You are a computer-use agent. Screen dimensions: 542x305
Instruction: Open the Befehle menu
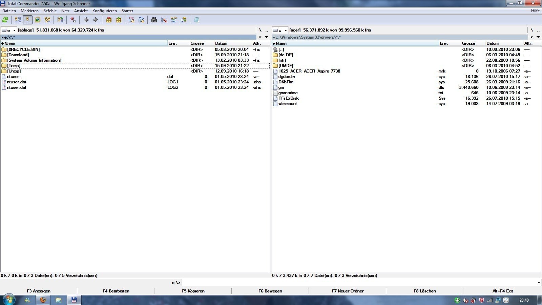[50, 11]
